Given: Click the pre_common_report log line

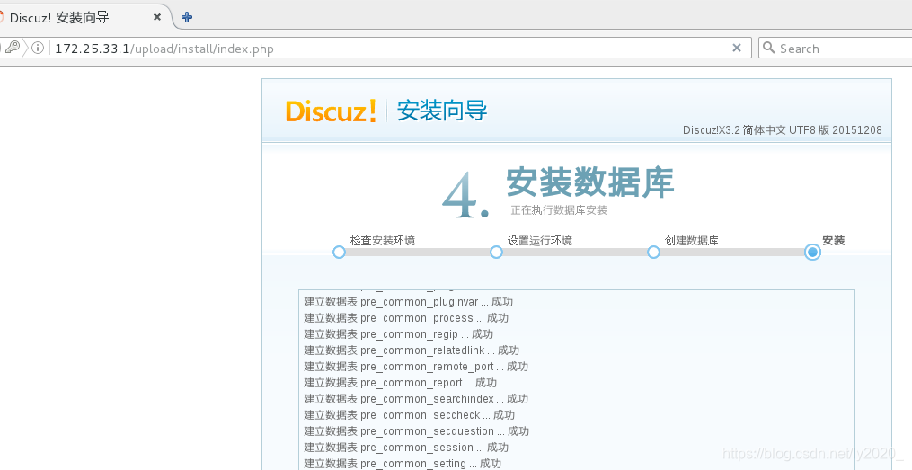Looking at the screenshot, I should click(400, 383).
